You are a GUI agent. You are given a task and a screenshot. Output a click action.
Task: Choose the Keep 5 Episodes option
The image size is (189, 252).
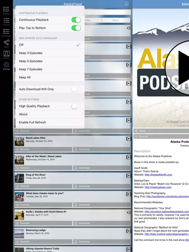[x=50, y=61]
